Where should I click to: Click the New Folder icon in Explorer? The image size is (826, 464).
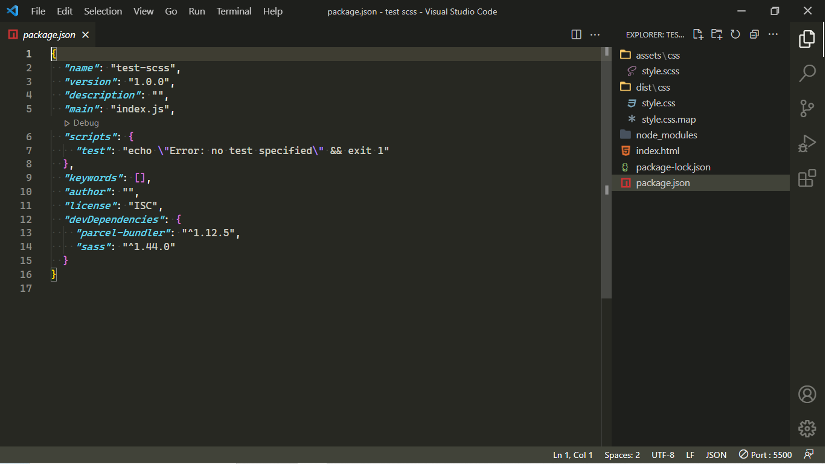[717, 34]
